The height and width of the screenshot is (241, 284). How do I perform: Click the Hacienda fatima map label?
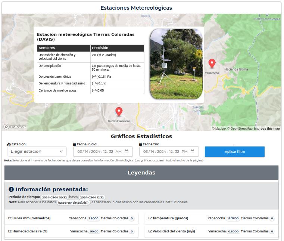coord(236,69)
